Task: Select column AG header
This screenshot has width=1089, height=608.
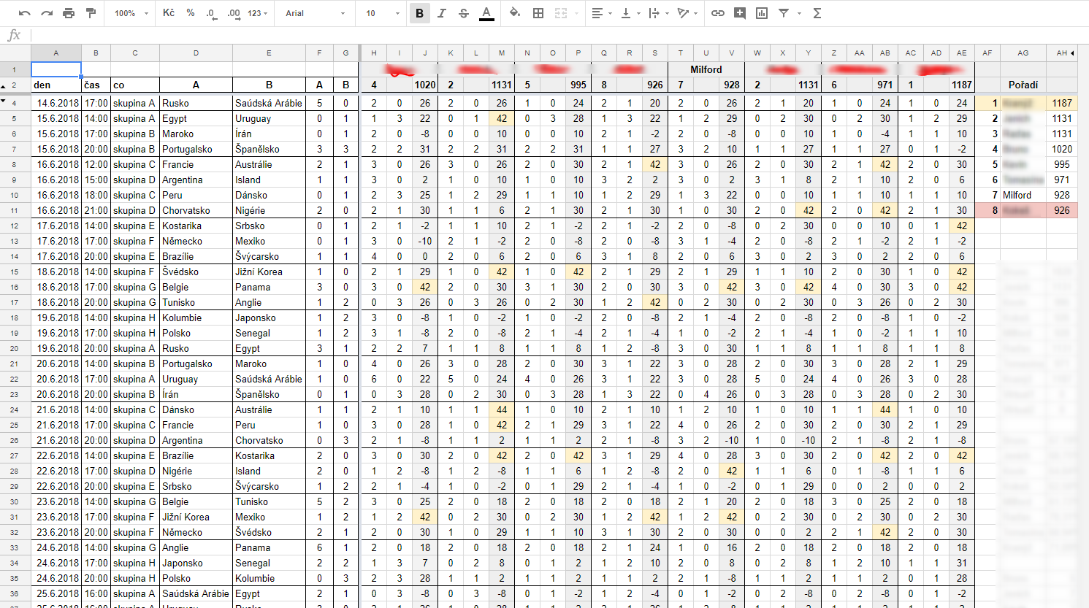Action: [x=1023, y=53]
